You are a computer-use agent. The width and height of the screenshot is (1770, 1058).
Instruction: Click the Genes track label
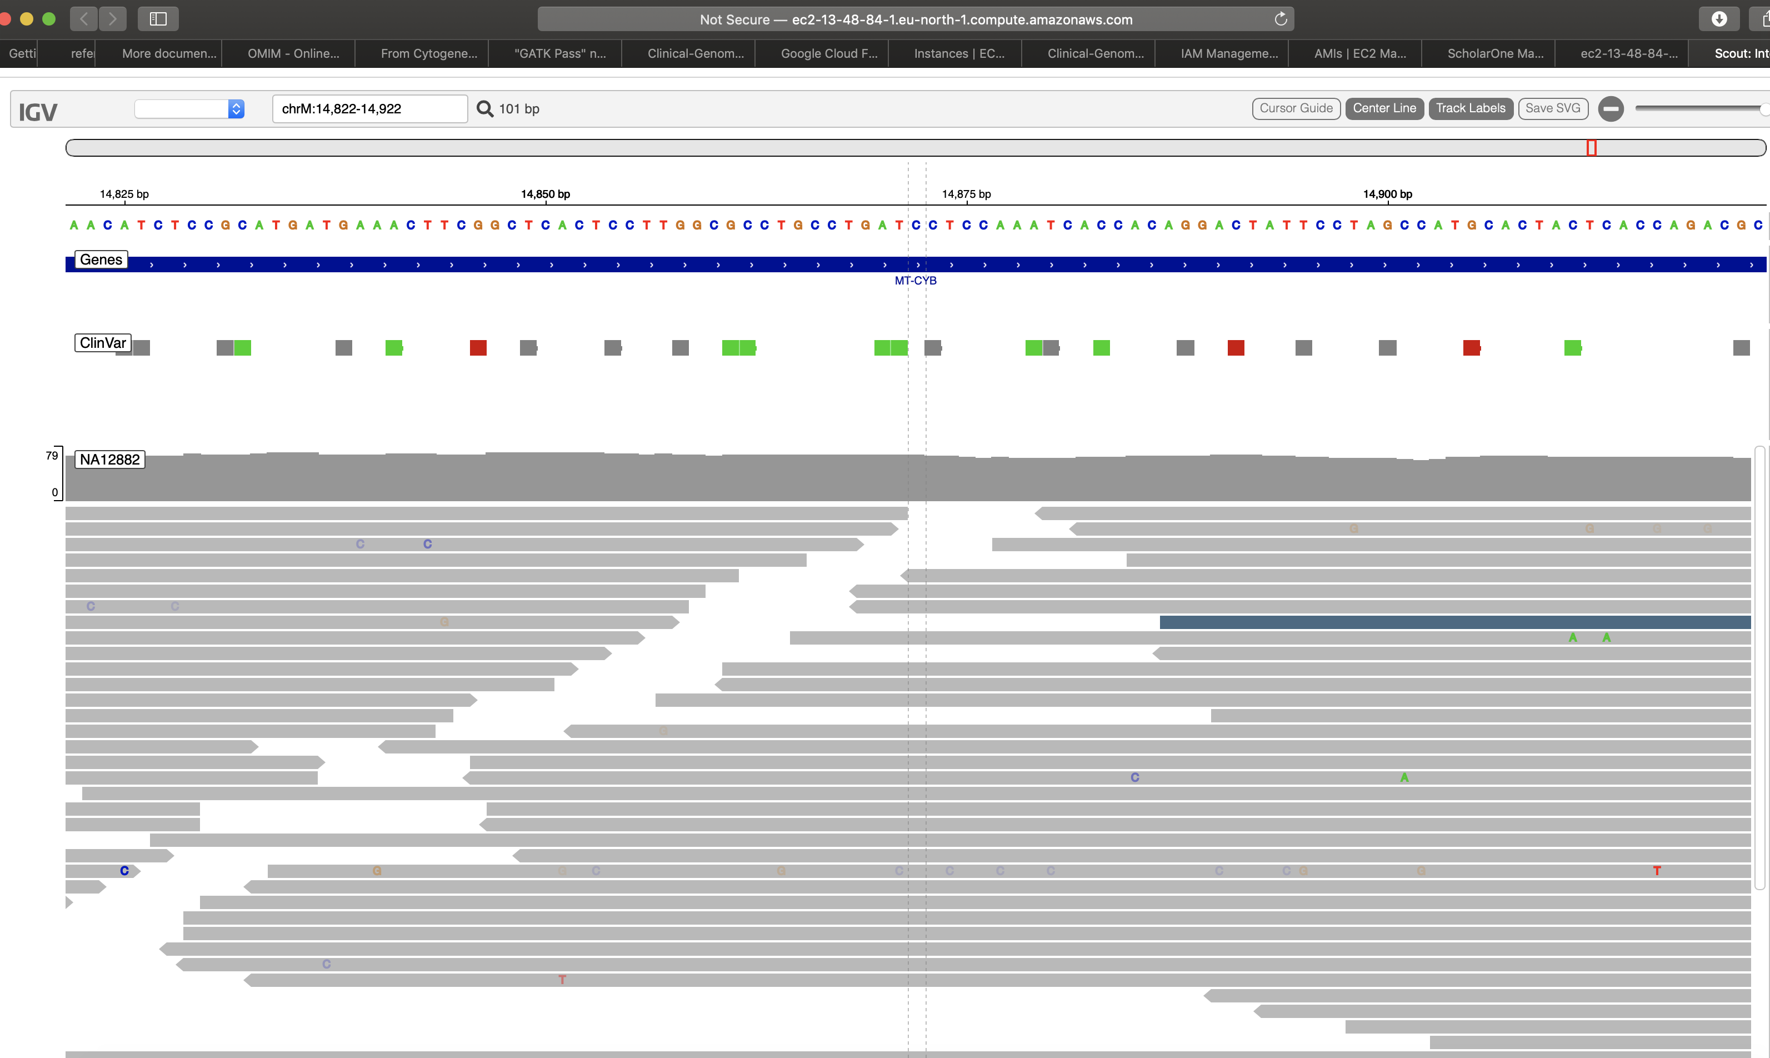point(101,259)
